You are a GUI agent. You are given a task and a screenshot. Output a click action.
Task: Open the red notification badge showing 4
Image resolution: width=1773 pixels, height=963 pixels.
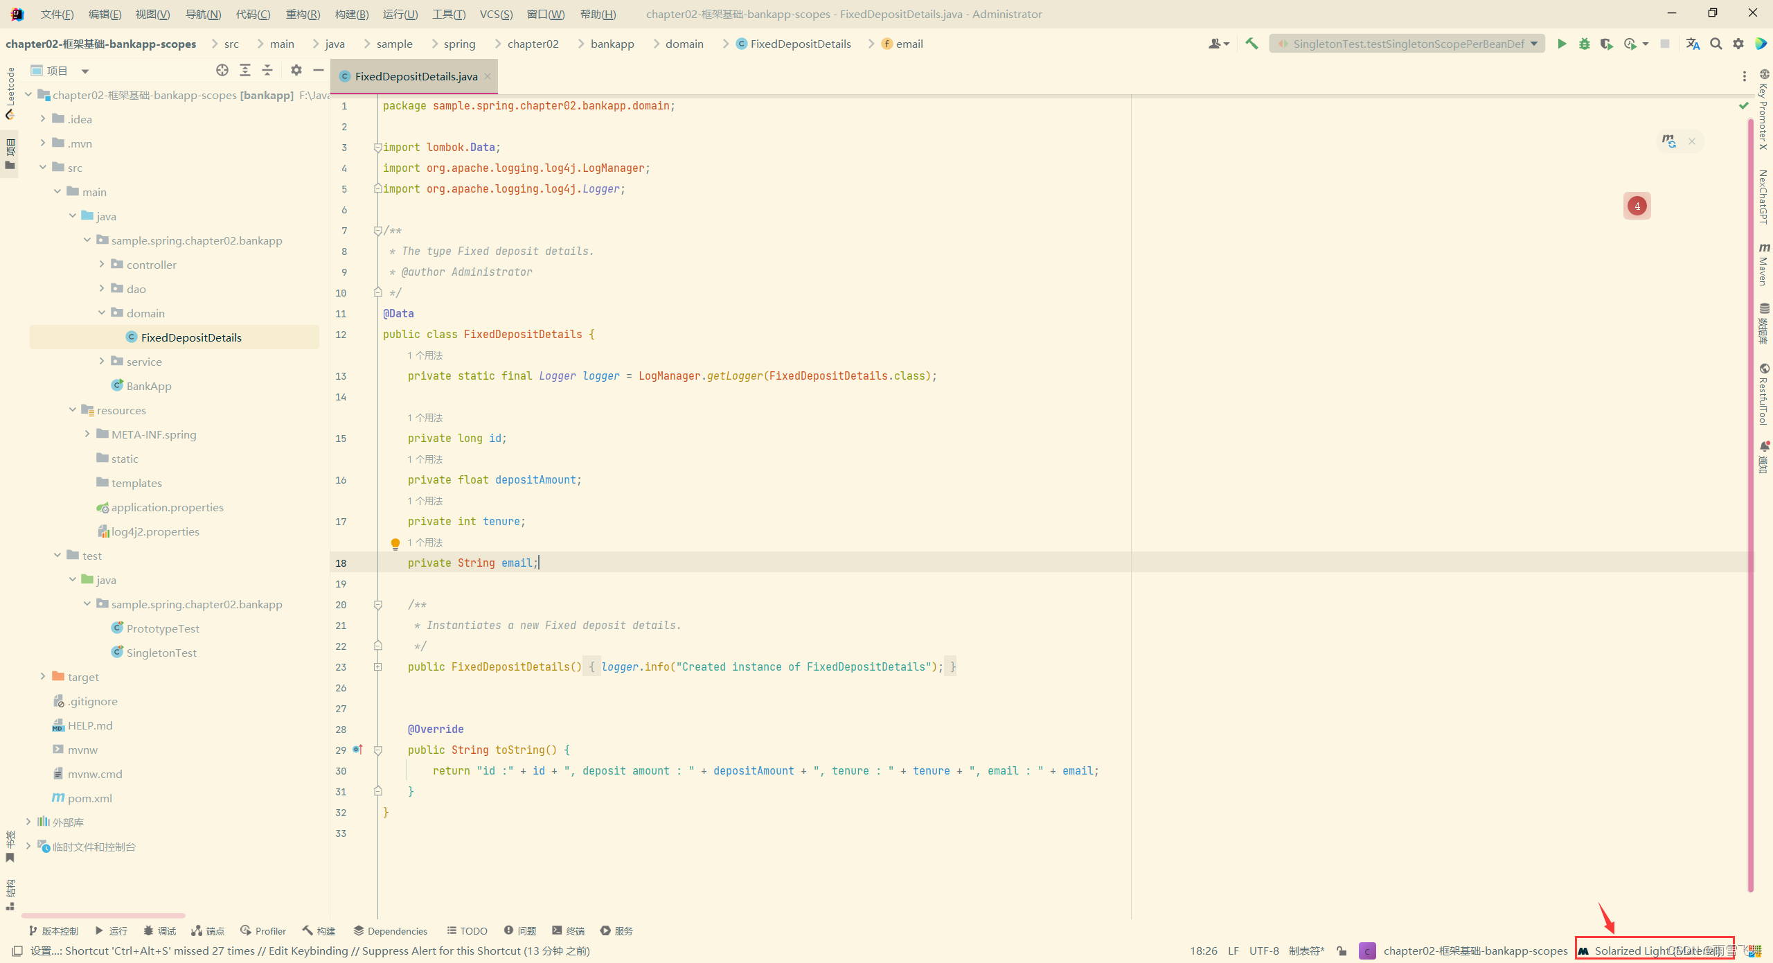[x=1637, y=206]
